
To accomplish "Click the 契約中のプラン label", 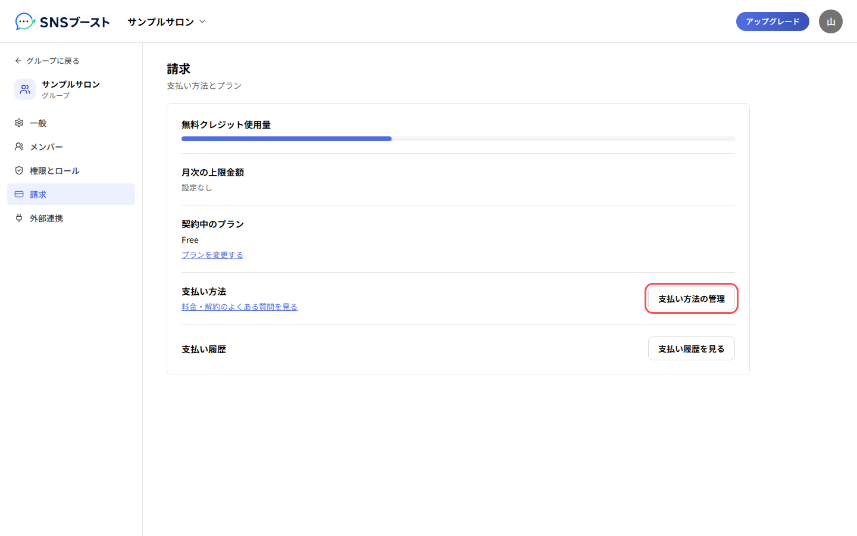I will [212, 224].
